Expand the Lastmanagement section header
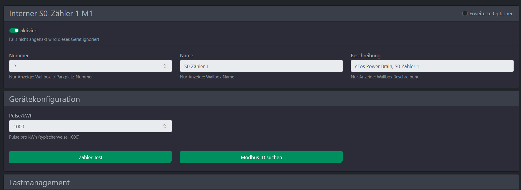The width and height of the screenshot is (521, 190). click(39, 183)
